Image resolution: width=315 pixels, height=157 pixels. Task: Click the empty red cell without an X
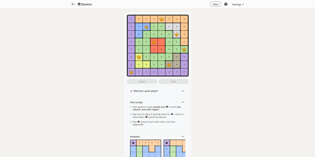(x=161, y=42)
